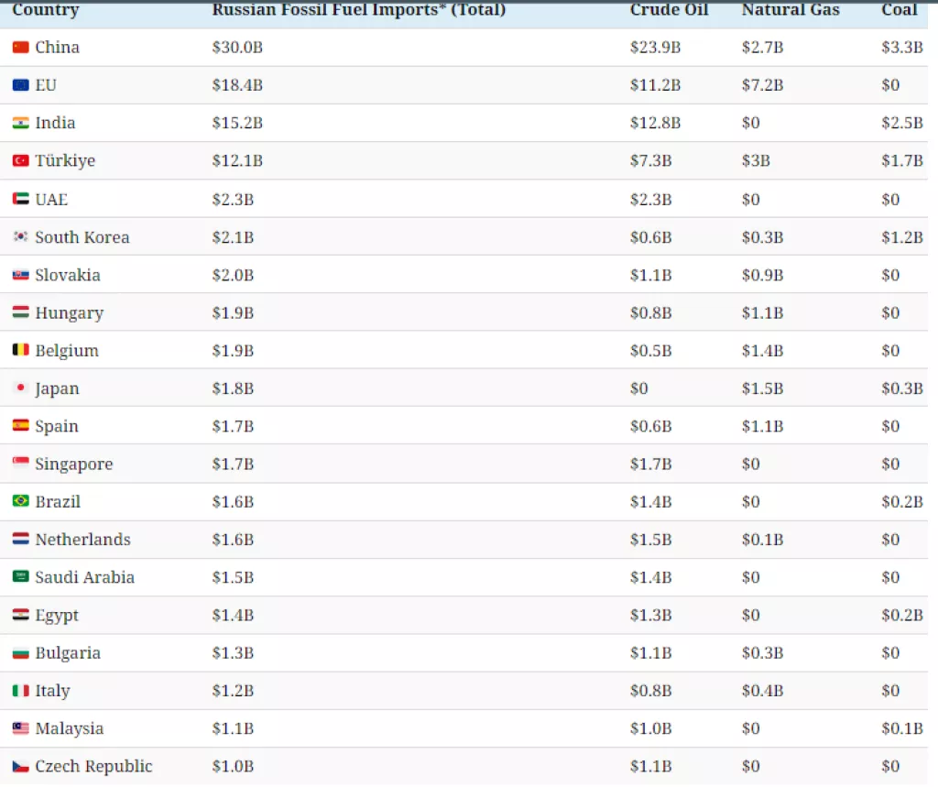Select India's $12.8B crude oil cell
The height and width of the screenshot is (787, 938).
pos(655,123)
